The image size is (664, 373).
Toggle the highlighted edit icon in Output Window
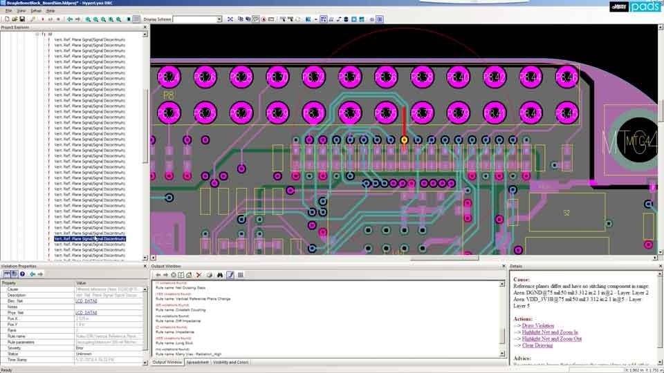pos(230,275)
